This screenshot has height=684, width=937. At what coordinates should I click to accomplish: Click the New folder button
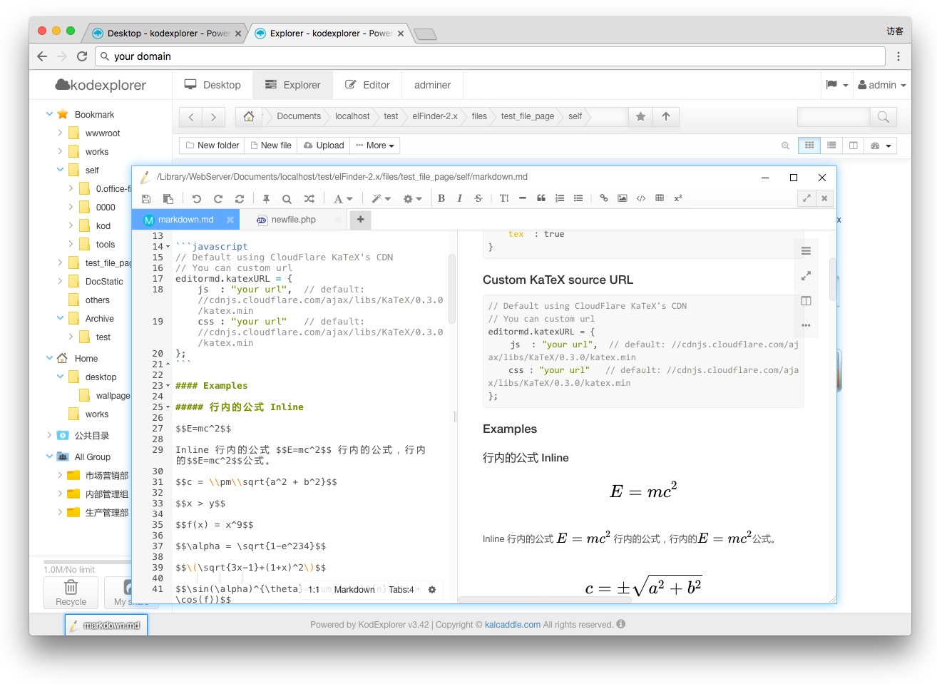coord(212,146)
